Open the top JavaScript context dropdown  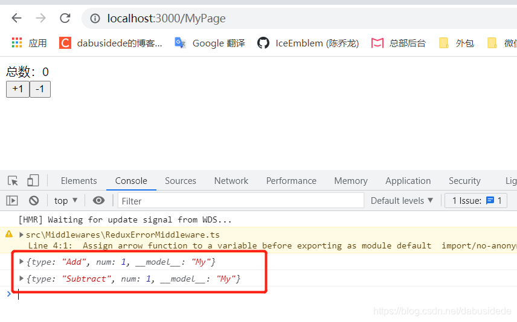tap(66, 201)
